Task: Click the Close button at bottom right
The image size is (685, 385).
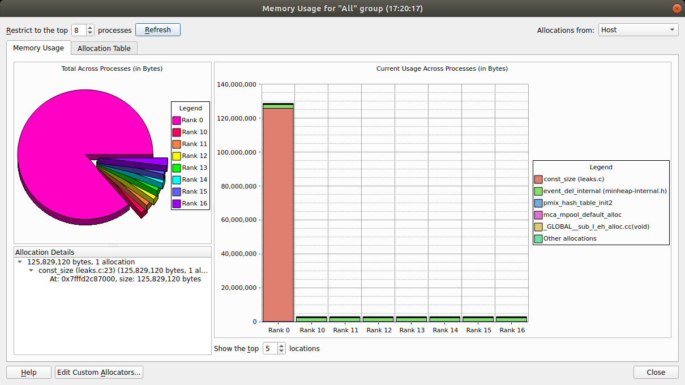Action: tap(656, 372)
